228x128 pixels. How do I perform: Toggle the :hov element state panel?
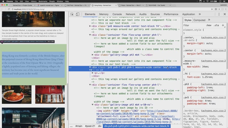[208, 25]
